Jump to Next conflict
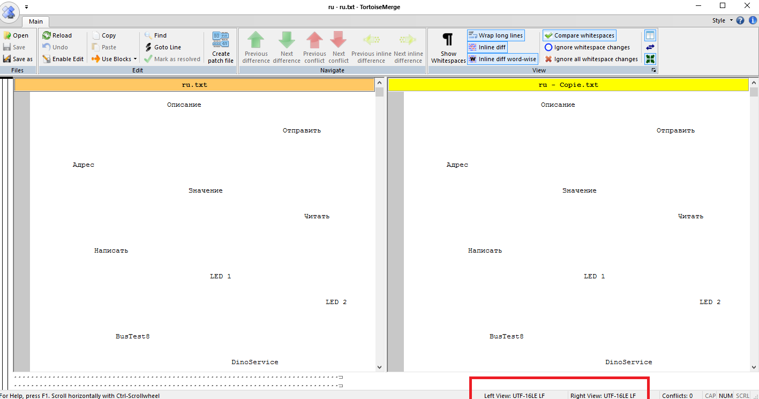Screen dimensions: 759x399 [339, 47]
